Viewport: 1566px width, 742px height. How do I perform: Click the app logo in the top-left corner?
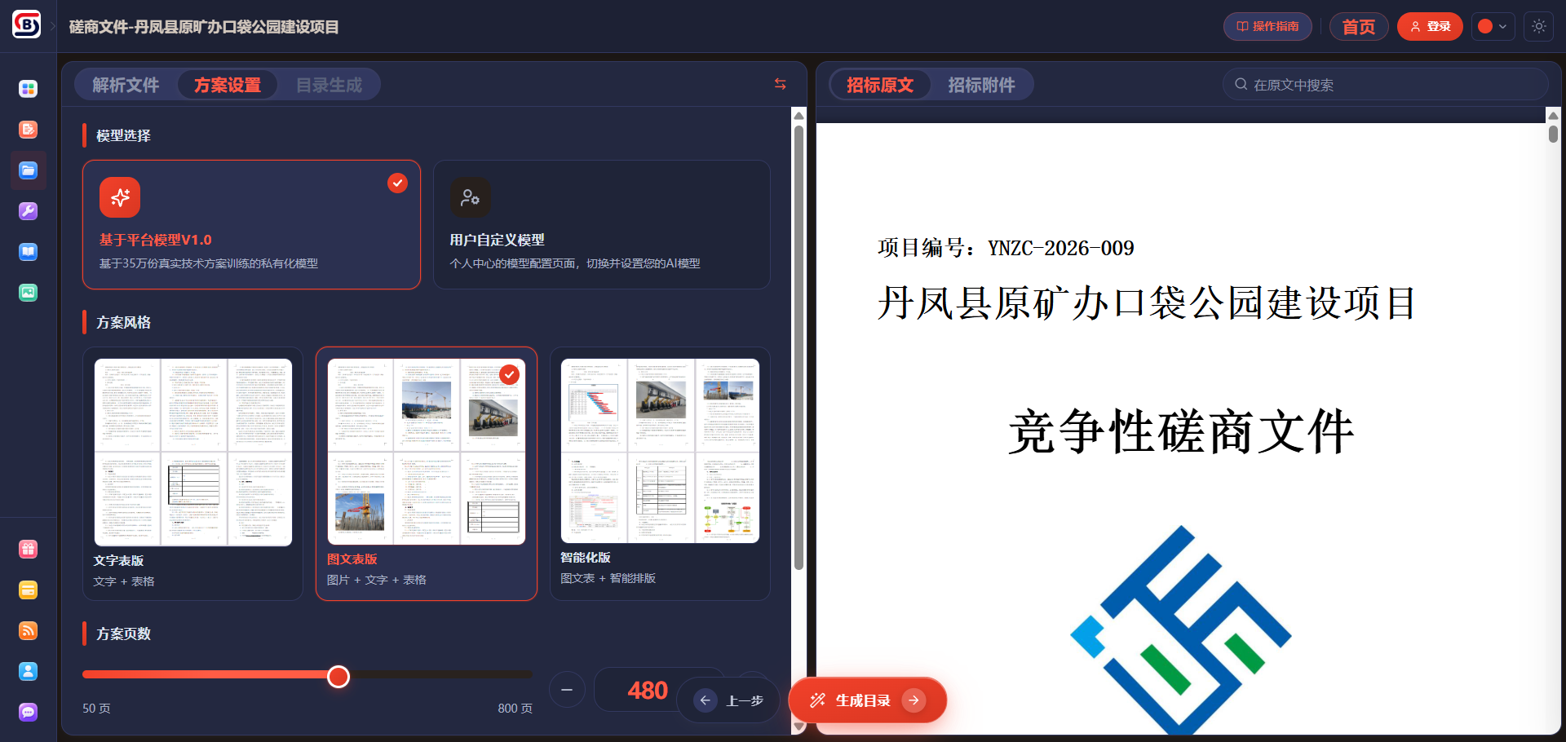[x=27, y=24]
